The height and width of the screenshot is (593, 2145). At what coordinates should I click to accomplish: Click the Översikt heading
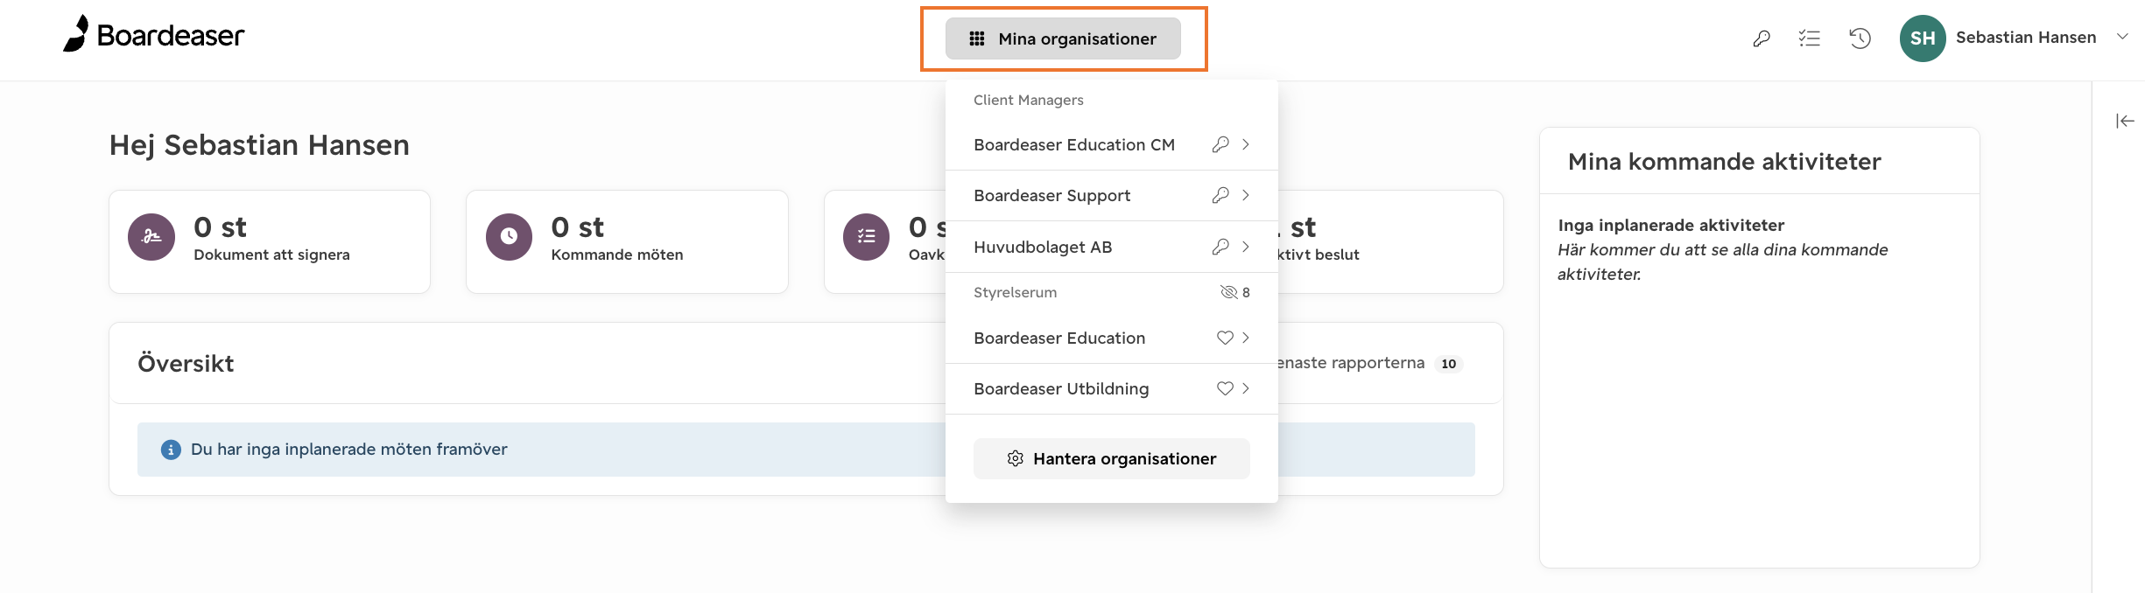click(186, 364)
